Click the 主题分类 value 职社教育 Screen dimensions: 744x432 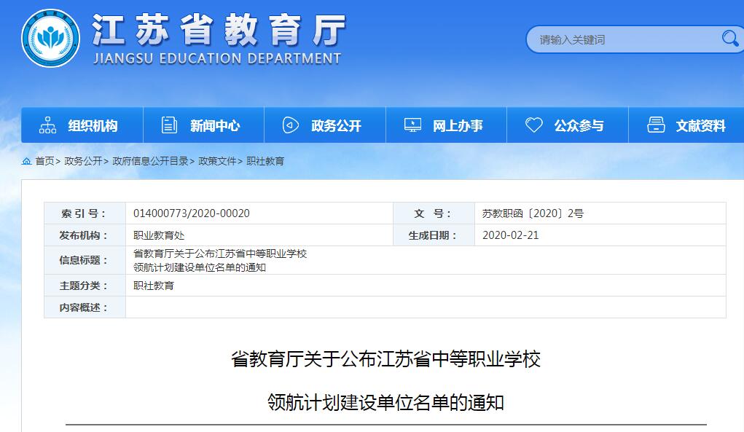coord(154,286)
